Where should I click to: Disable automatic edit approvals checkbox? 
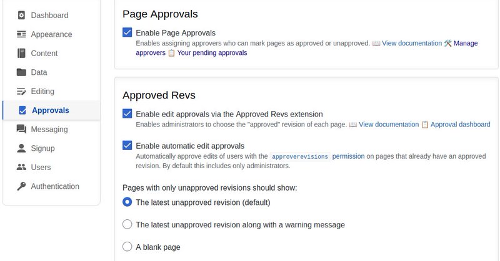click(x=127, y=146)
